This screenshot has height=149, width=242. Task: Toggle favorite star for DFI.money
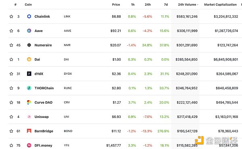pyautogui.click(x=11, y=145)
